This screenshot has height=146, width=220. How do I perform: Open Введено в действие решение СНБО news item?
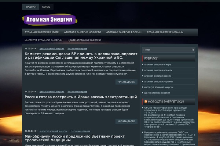(x=169, y=134)
